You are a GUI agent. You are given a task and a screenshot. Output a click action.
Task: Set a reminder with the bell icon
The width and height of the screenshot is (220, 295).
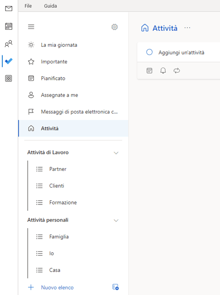point(163,71)
